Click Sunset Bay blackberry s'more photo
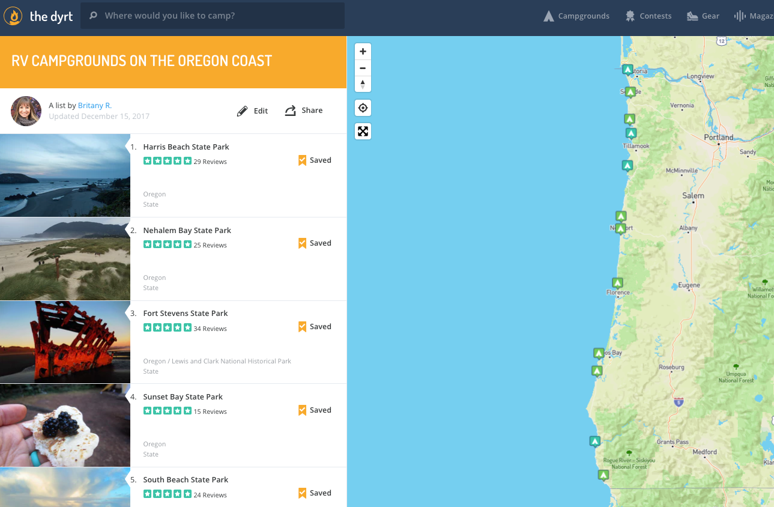 pyautogui.click(x=65, y=425)
